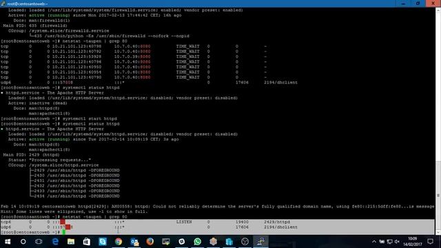Image resolution: width=441 pixels, height=248 pixels.
Task: Click the '2429/httpd' process entry
Action: [277, 222]
